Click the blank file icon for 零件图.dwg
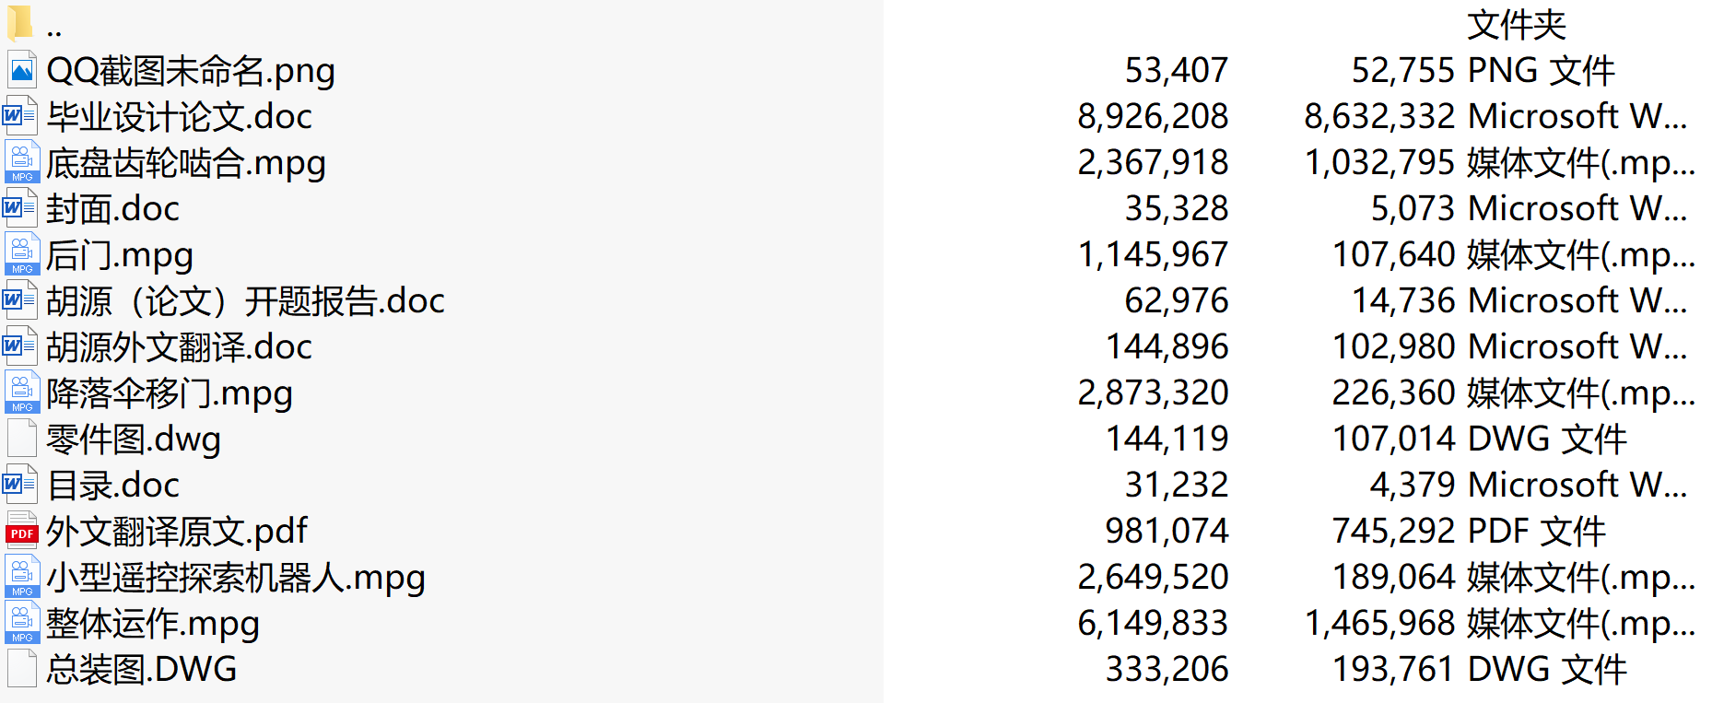1712x703 pixels. 21,439
